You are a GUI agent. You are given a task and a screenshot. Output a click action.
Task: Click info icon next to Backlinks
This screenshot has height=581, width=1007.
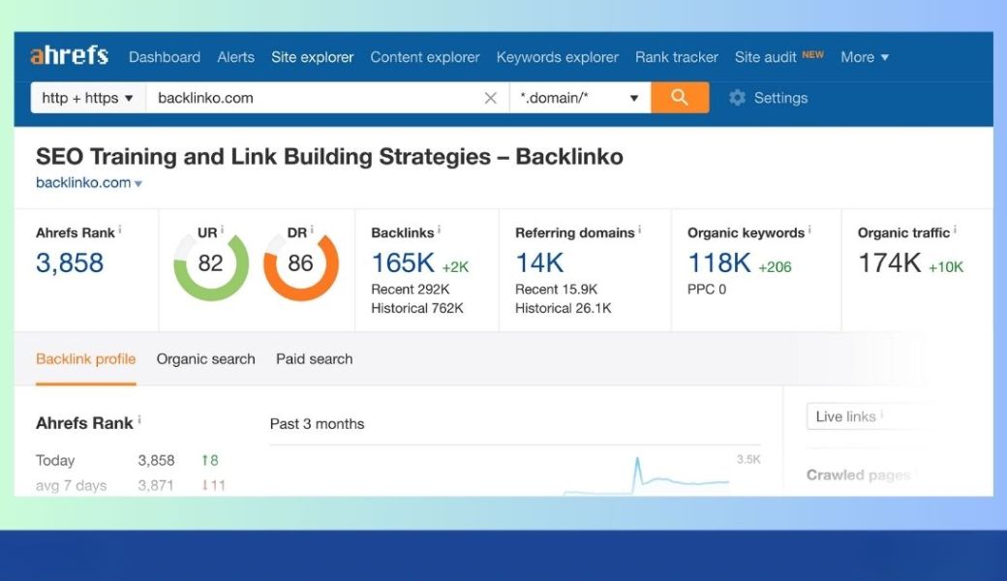[440, 229]
